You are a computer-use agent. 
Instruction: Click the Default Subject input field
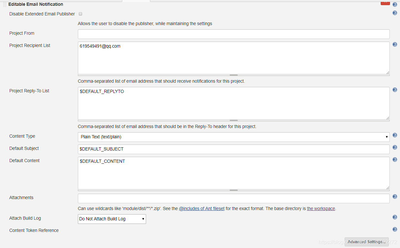coord(233,149)
